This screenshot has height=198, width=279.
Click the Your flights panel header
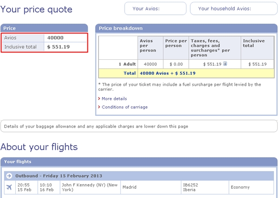tap(139, 162)
